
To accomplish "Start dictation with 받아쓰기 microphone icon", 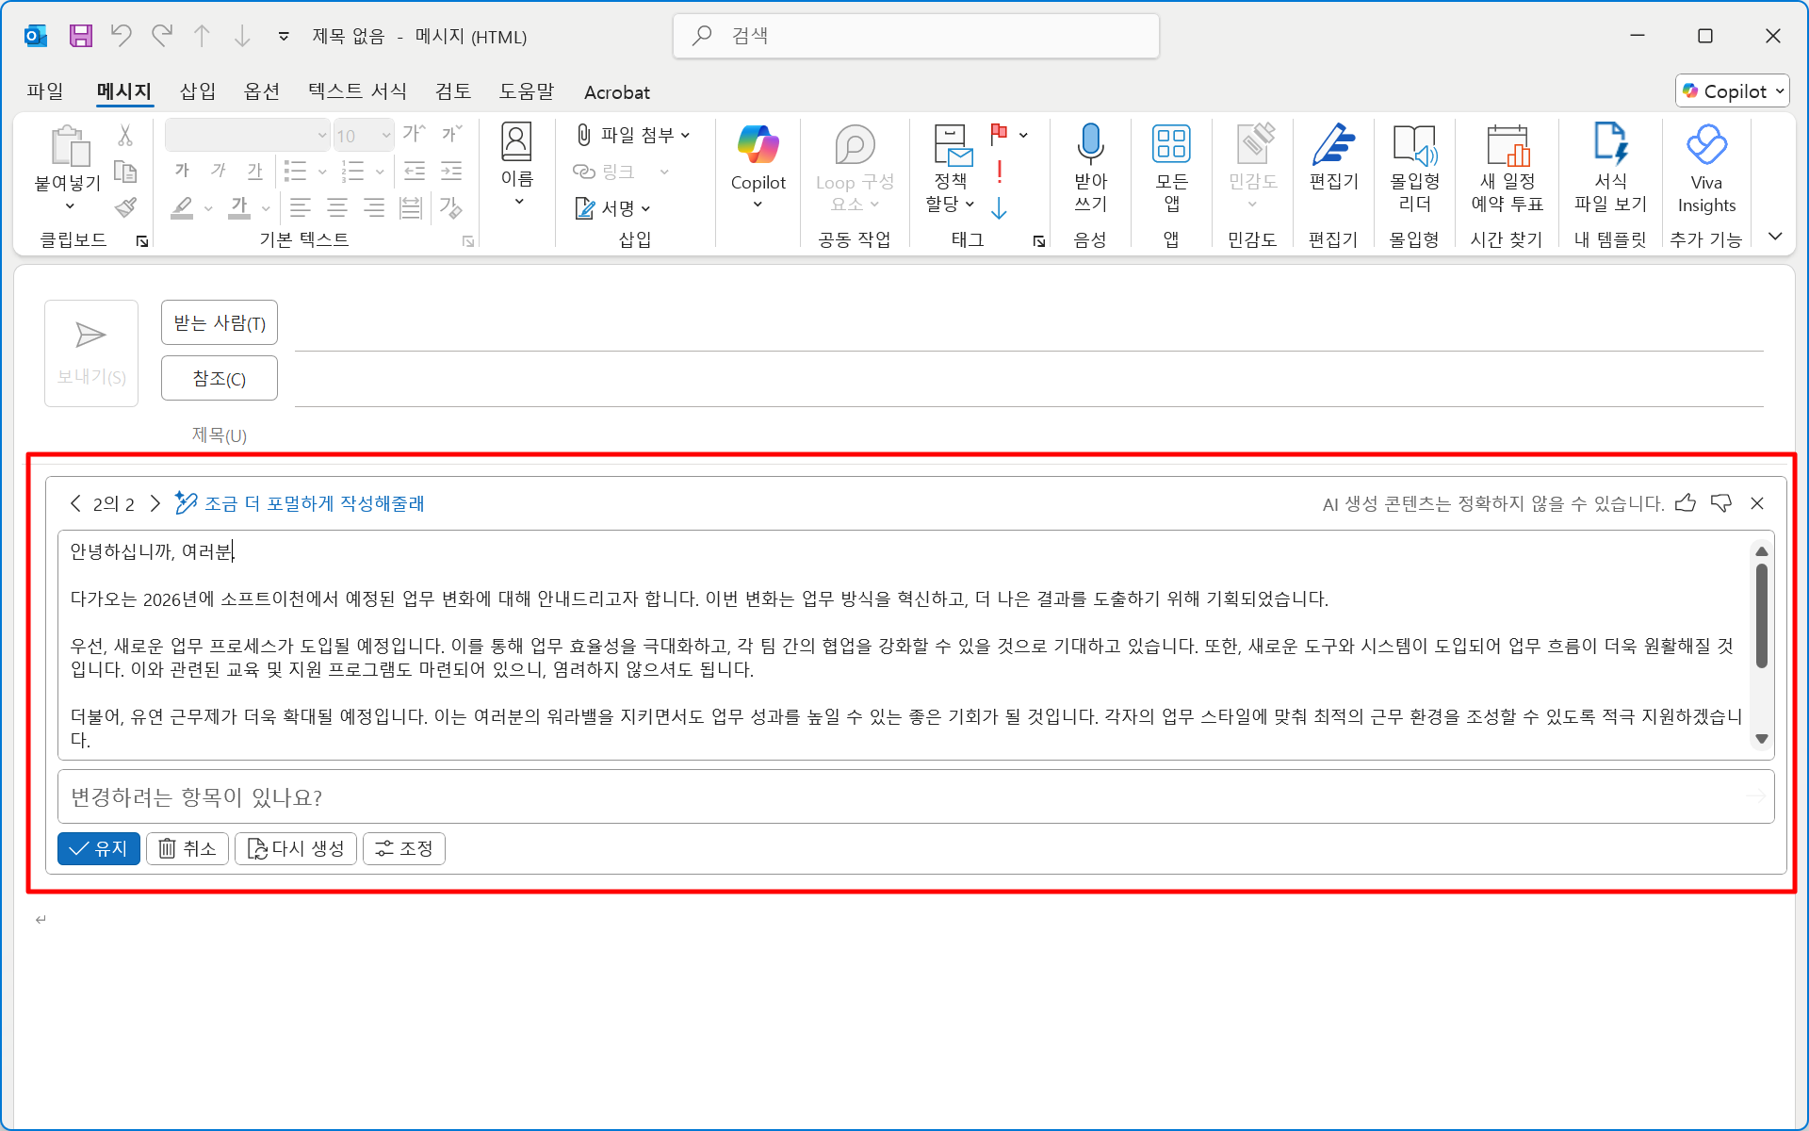I will (x=1090, y=146).
